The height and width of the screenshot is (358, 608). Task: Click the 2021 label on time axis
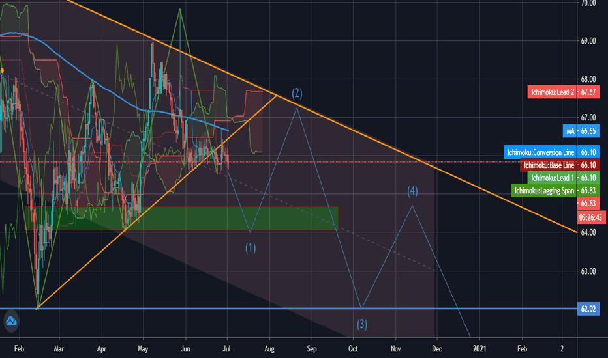pos(479,349)
